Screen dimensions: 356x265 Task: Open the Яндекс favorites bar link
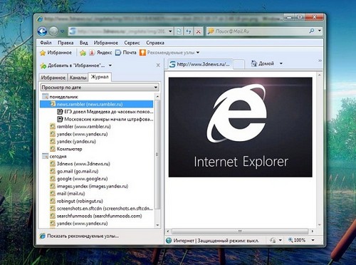click(100, 53)
